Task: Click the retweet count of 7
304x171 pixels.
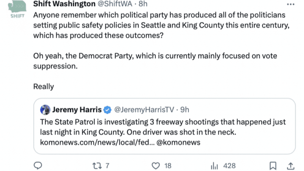Action: tap(107, 166)
